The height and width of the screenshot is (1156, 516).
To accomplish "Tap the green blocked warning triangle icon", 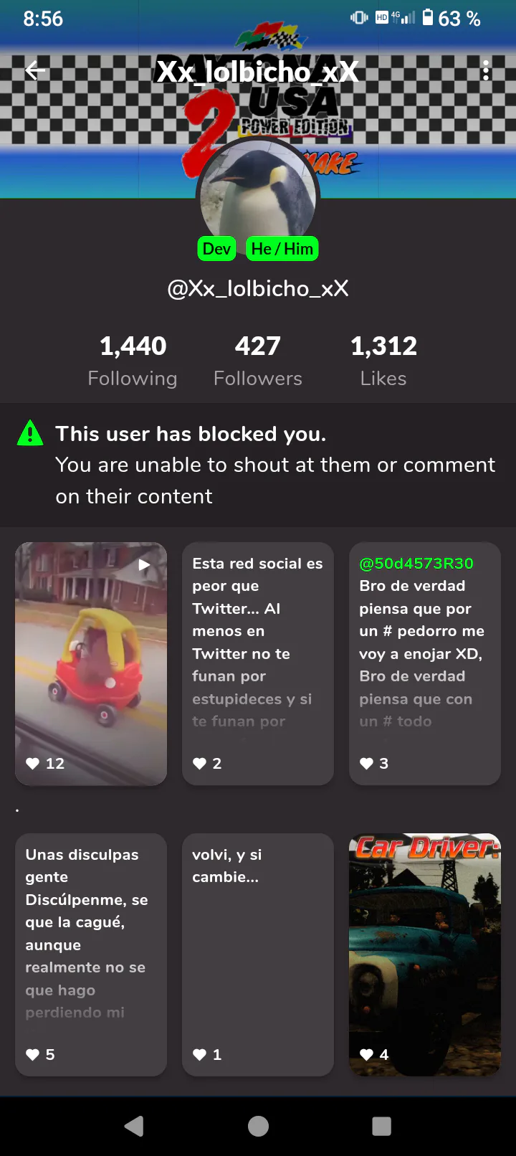I will point(30,433).
